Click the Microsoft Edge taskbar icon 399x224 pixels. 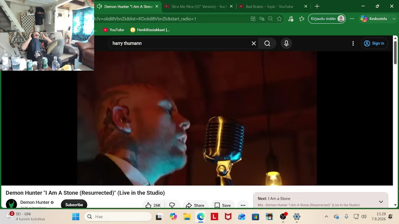(x=201, y=217)
